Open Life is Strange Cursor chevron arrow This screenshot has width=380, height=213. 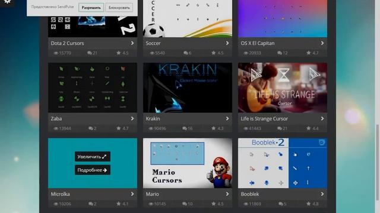click(x=322, y=118)
